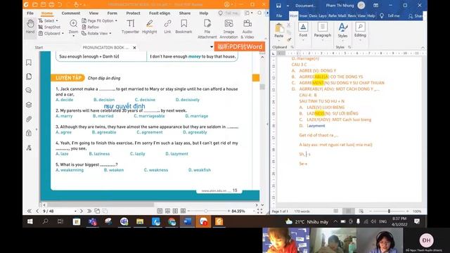Open the File menu in Word
This screenshot has height=253, width=450.
pyautogui.click(x=279, y=15)
